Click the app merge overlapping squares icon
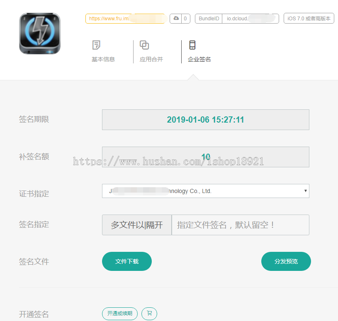The image size is (338, 321). [x=144, y=45]
